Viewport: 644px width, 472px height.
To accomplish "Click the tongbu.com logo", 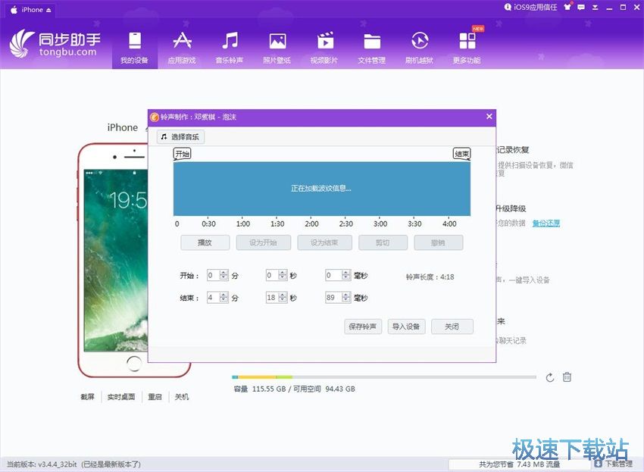I will [55, 44].
